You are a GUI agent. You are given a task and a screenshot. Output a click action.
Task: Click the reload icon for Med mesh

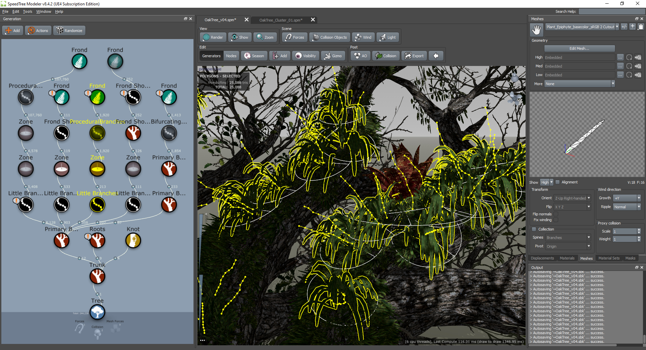click(x=629, y=66)
